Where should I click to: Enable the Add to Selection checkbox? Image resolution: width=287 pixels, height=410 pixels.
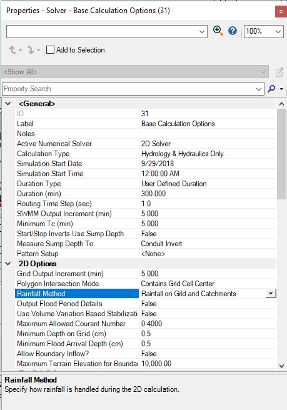50,49
